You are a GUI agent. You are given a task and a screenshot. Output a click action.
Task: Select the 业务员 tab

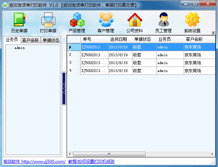(12, 40)
